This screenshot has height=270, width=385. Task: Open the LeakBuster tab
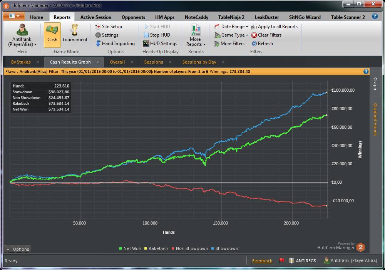(267, 17)
